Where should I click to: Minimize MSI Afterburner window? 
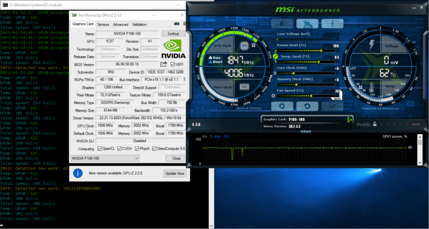pos(414,8)
